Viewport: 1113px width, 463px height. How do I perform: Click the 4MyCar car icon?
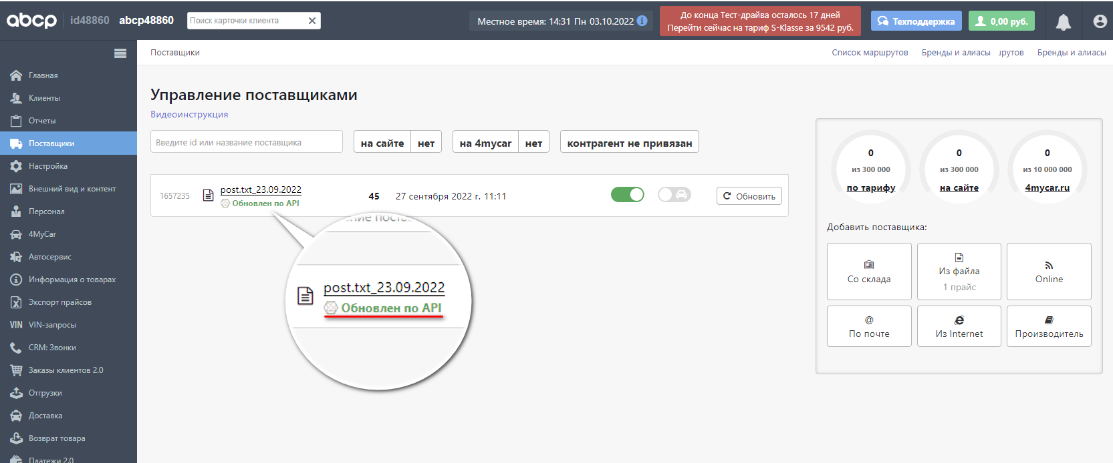click(x=16, y=234)
